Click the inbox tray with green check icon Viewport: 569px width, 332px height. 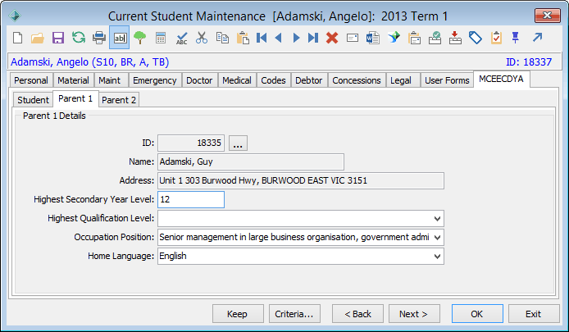tap(435, 38)
